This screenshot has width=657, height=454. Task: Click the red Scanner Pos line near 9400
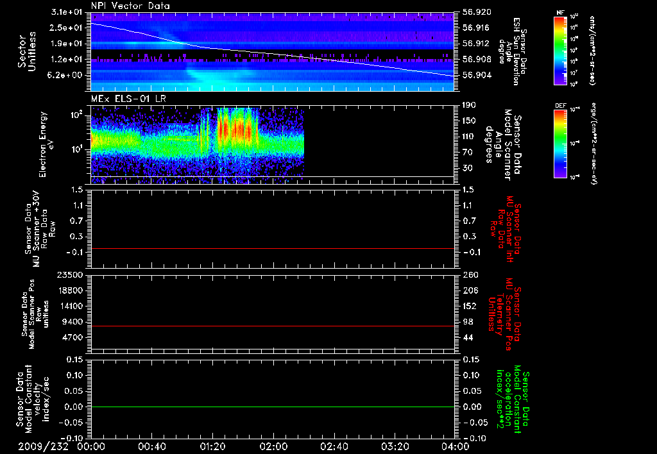tap(272, 326)
